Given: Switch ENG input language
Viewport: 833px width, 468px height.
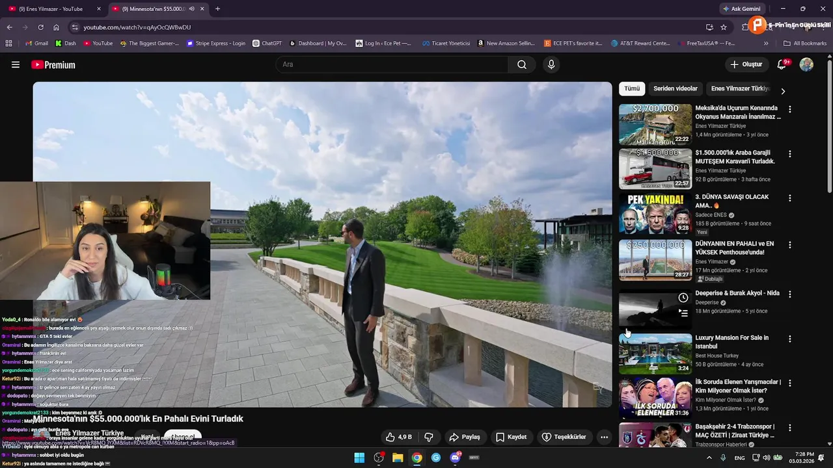Looking at the screenshot, I should pyautogui.click(x=739, y=458).
